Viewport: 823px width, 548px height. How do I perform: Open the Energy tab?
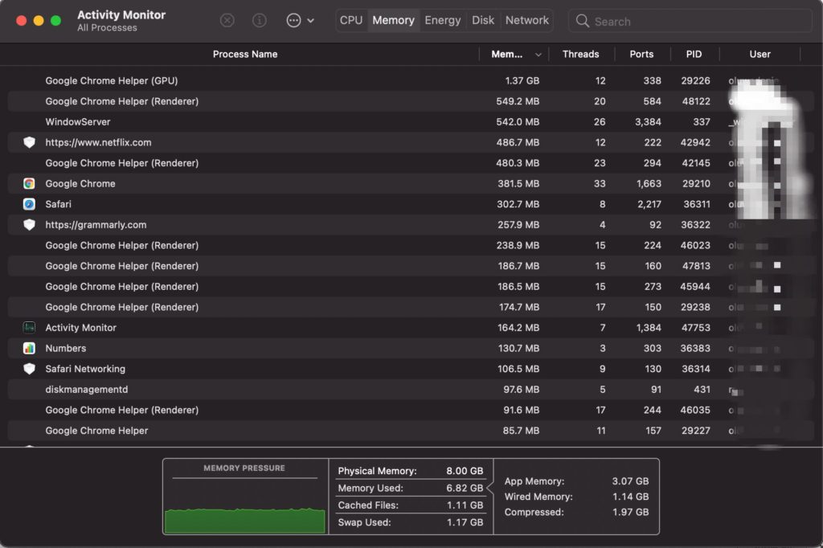point(443,20)
